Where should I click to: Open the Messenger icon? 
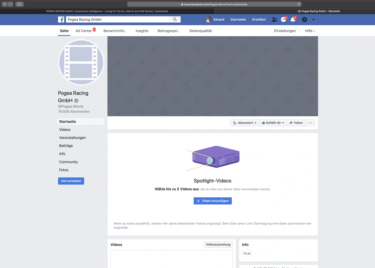tap(283, 19)
